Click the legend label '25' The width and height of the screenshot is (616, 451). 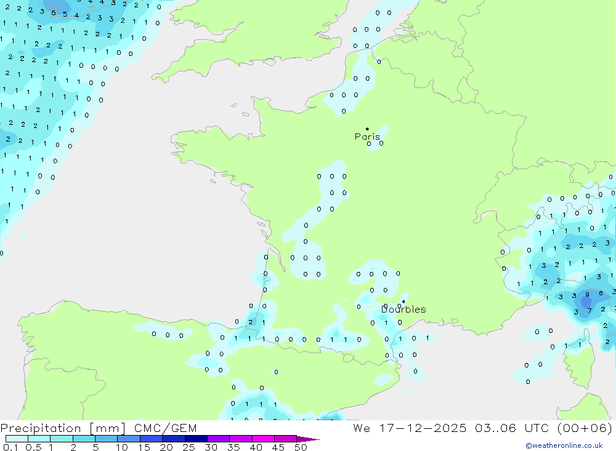(x=188, y=447)
